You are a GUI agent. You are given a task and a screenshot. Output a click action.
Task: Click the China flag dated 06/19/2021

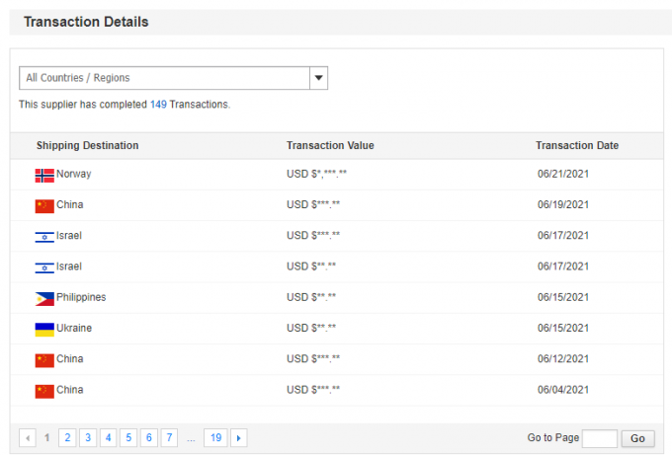click(x=44, y=205)
